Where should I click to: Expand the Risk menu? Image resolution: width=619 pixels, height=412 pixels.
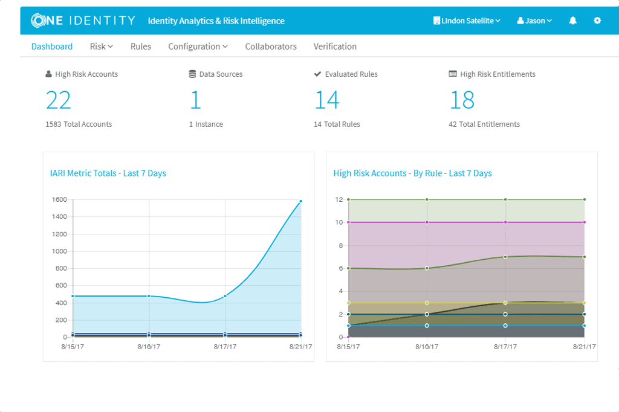[x=102, y=47]
